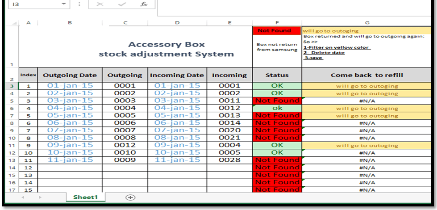437x210 pixels.
Task: Click the Enter checkmark icon in formula bar
Action: pyautogui.click(x=121, y=4)
